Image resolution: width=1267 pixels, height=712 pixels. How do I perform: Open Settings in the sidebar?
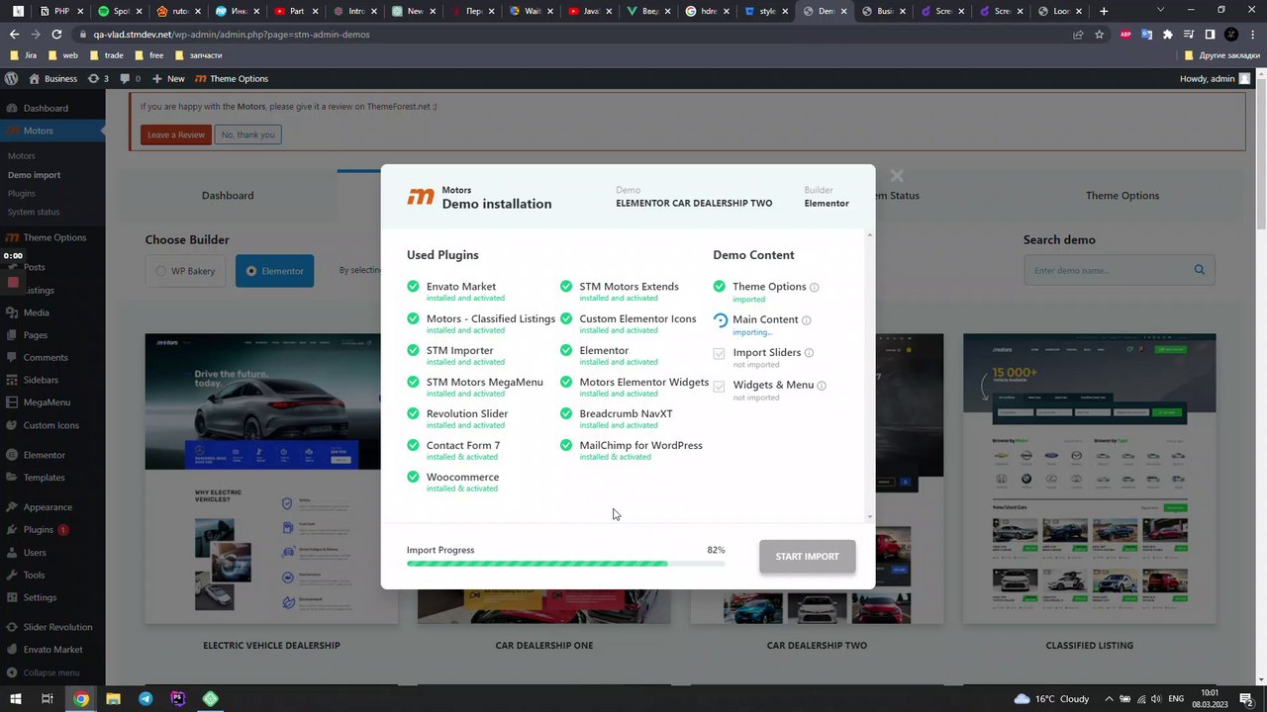40,597
